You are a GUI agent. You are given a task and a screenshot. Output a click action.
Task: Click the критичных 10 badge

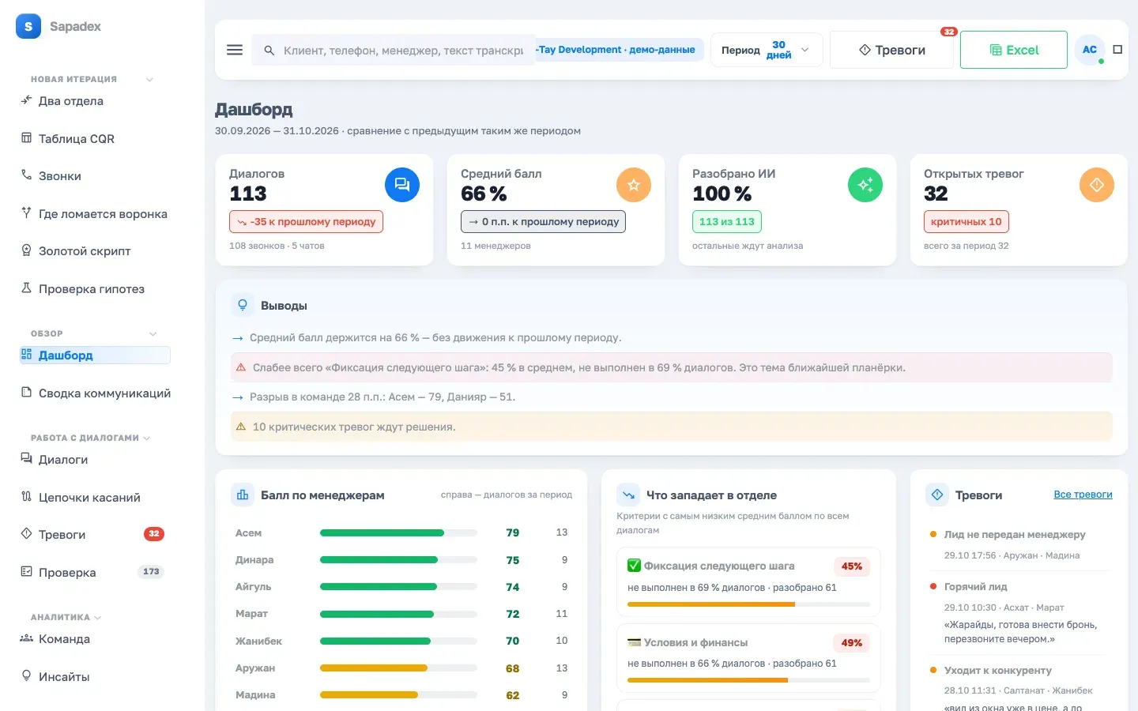(967, 221)
